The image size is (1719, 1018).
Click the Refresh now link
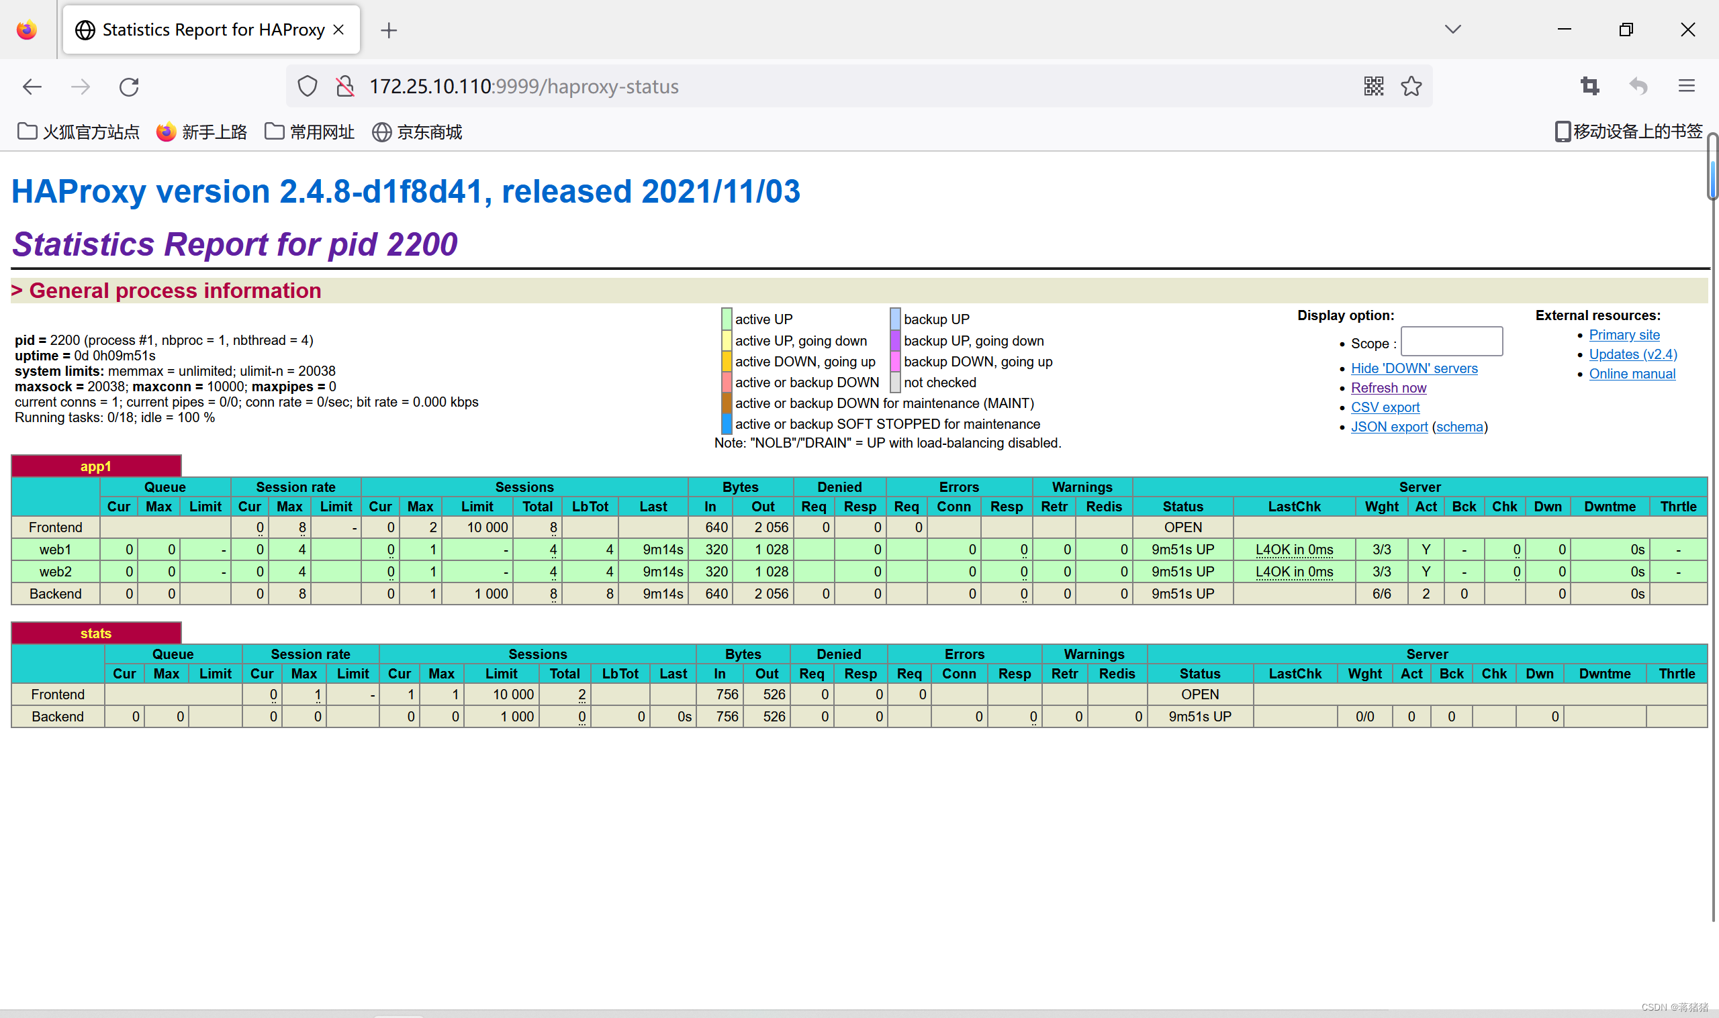[x=1388, y=388]
